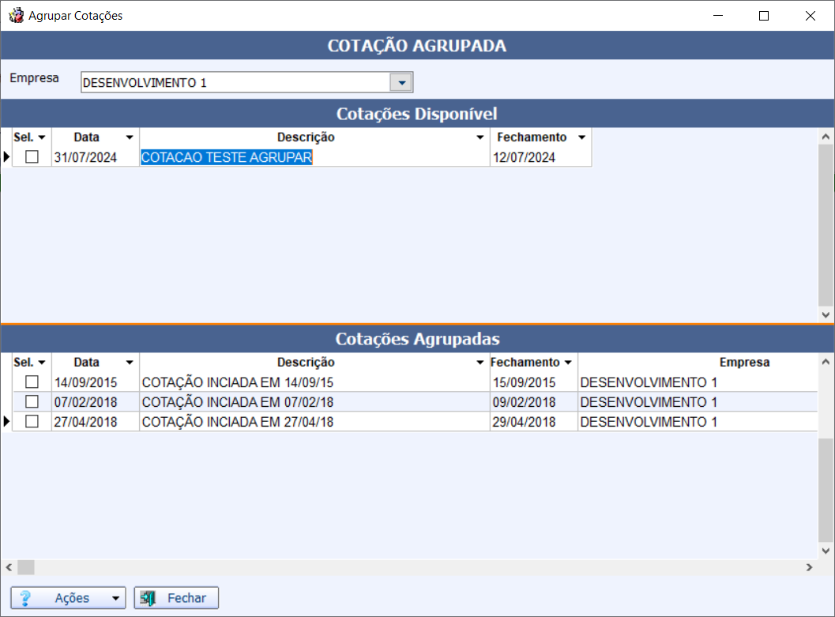The width and height of the screenshot is (835, 617).
Task: Click the Empresa column header in Agrupadas grid
Action: point(743,363)
